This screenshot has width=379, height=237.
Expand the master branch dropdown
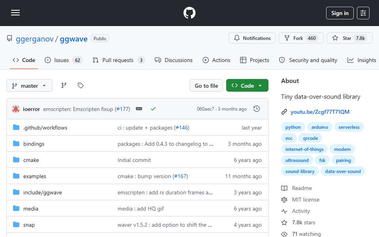(x=29, y=86)
